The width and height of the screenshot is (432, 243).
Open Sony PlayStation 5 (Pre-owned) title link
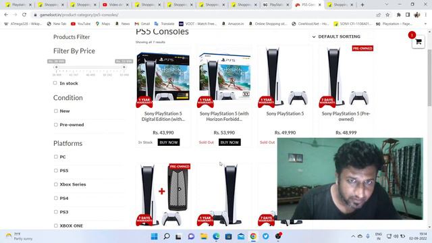point(346,116)
